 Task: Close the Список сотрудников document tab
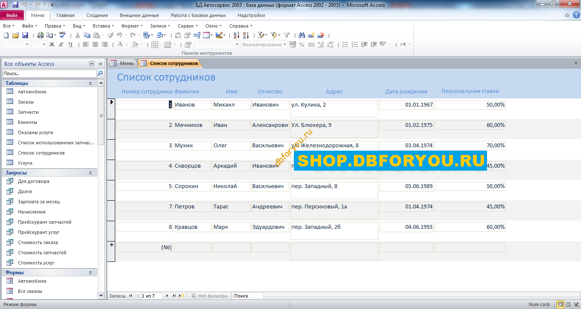[576, 63]
